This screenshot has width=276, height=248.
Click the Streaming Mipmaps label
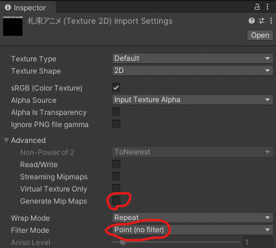(54, 177)
